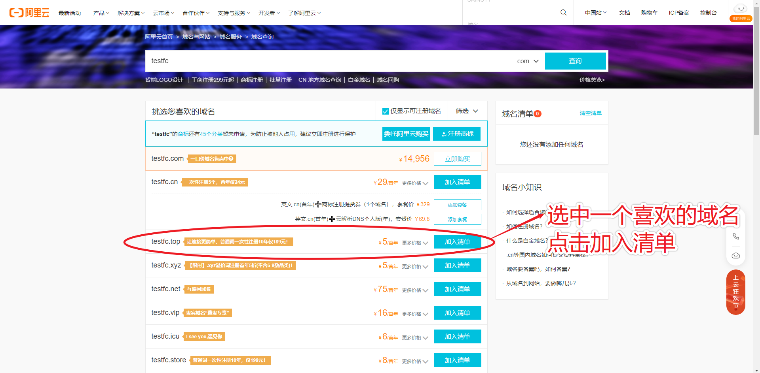
Task: Expand 更多价格 for testfc.store
Action: coord(415,362)
